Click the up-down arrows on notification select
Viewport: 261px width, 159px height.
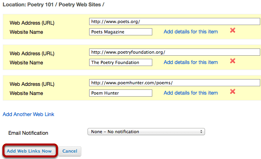(x=201, y=132)
